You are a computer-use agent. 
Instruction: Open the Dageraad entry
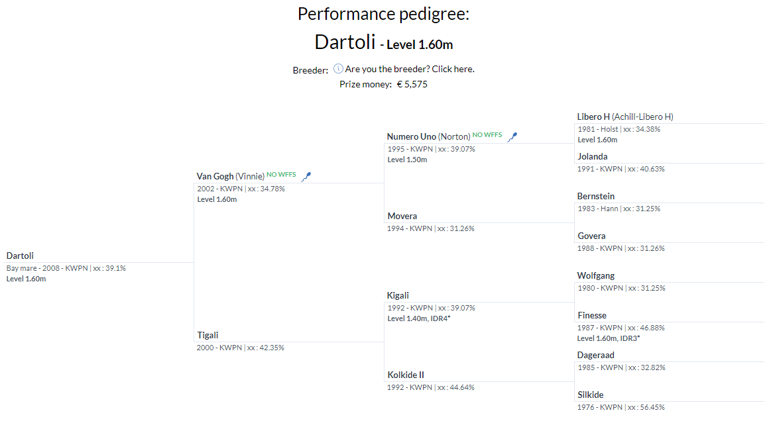[x=595, y=356]
